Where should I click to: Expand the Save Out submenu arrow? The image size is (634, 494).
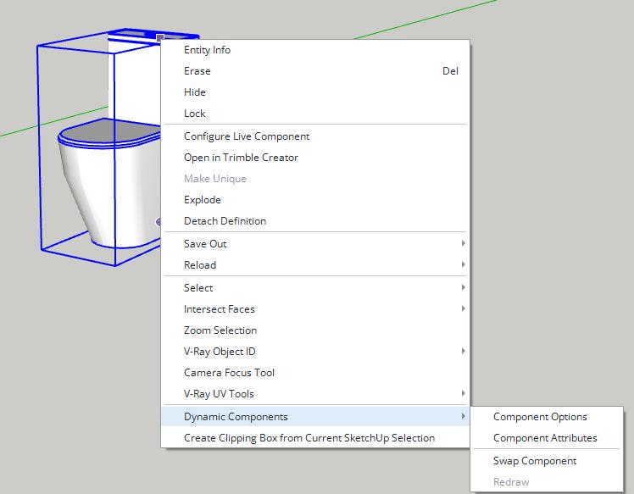(463, 243)
